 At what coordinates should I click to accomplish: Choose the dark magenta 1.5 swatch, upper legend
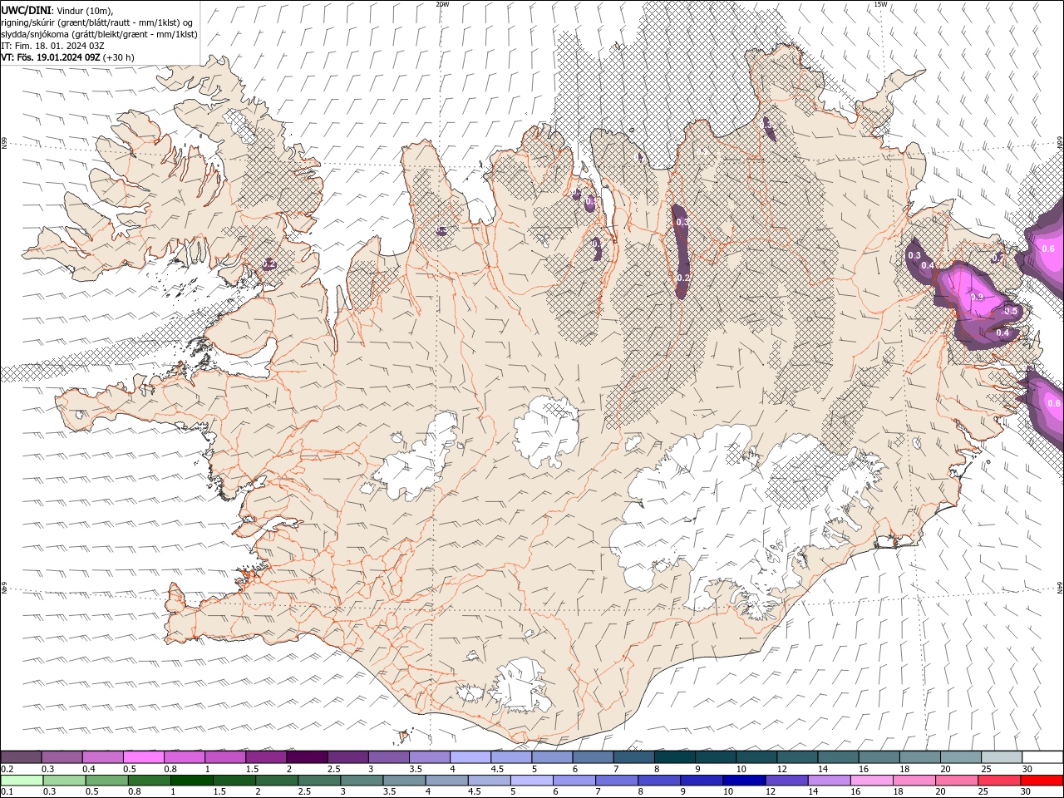point(266,757)
